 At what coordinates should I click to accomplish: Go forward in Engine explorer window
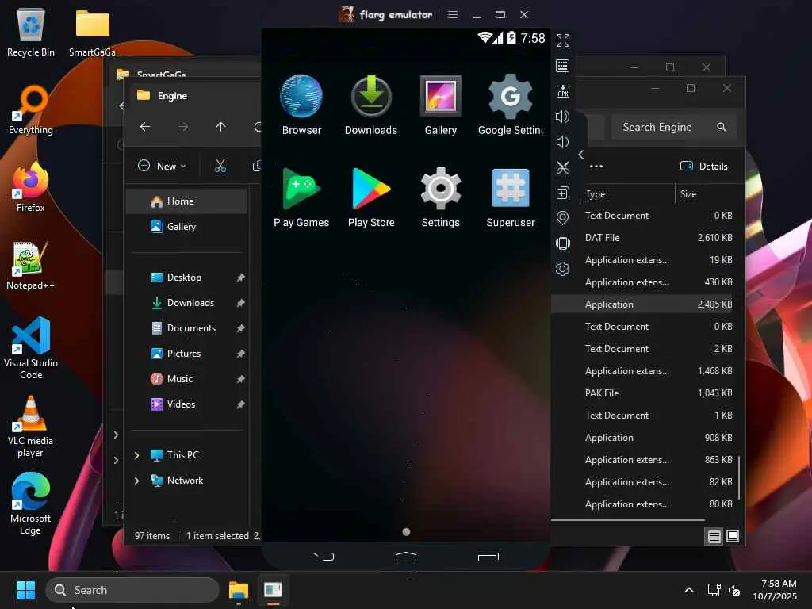pyautogui.click(x=183, y=126)
